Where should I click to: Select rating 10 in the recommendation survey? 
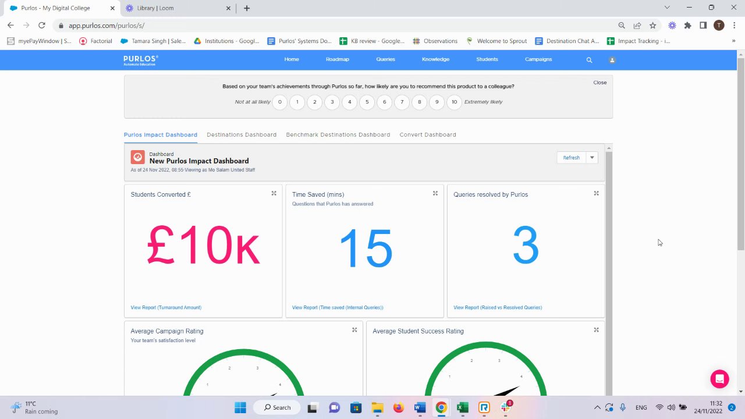454,102
